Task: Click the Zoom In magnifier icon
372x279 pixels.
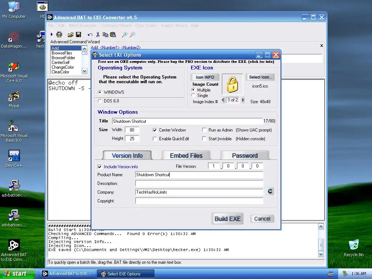Action: [125, 35]
